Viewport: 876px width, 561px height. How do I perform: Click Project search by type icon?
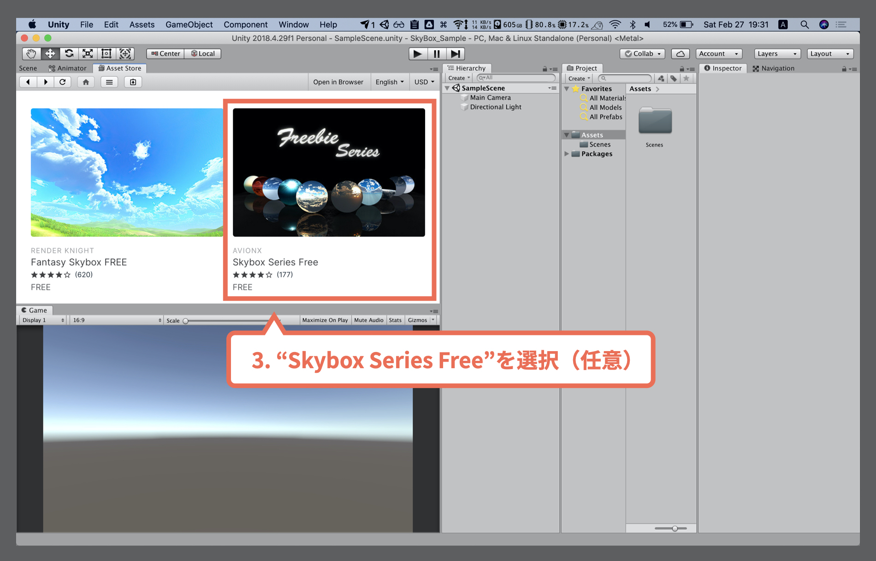click(661, 78)
